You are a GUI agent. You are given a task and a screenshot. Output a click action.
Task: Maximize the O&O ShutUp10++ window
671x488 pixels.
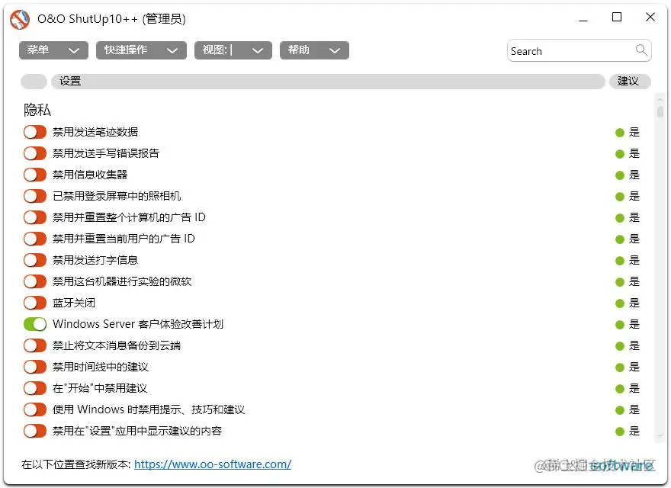pos(617,17)
